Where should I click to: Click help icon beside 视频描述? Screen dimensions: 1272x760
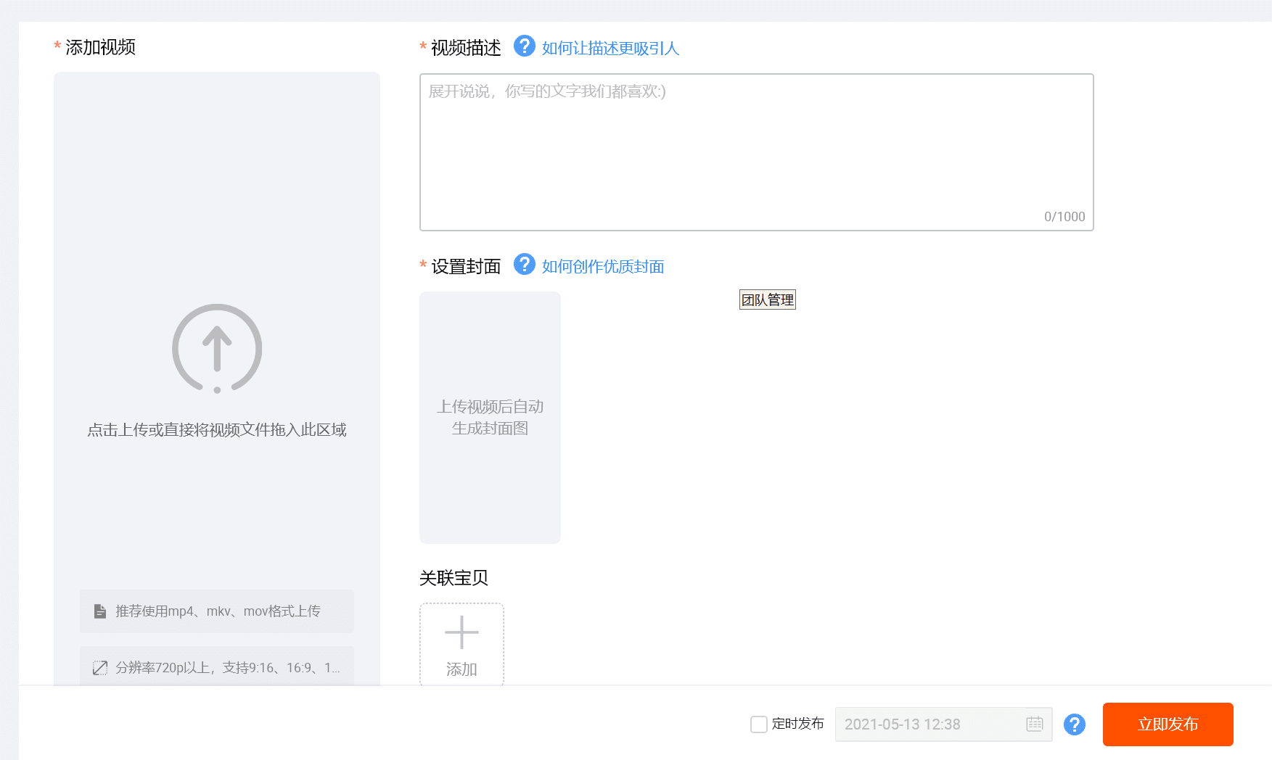tap(524, 46)
